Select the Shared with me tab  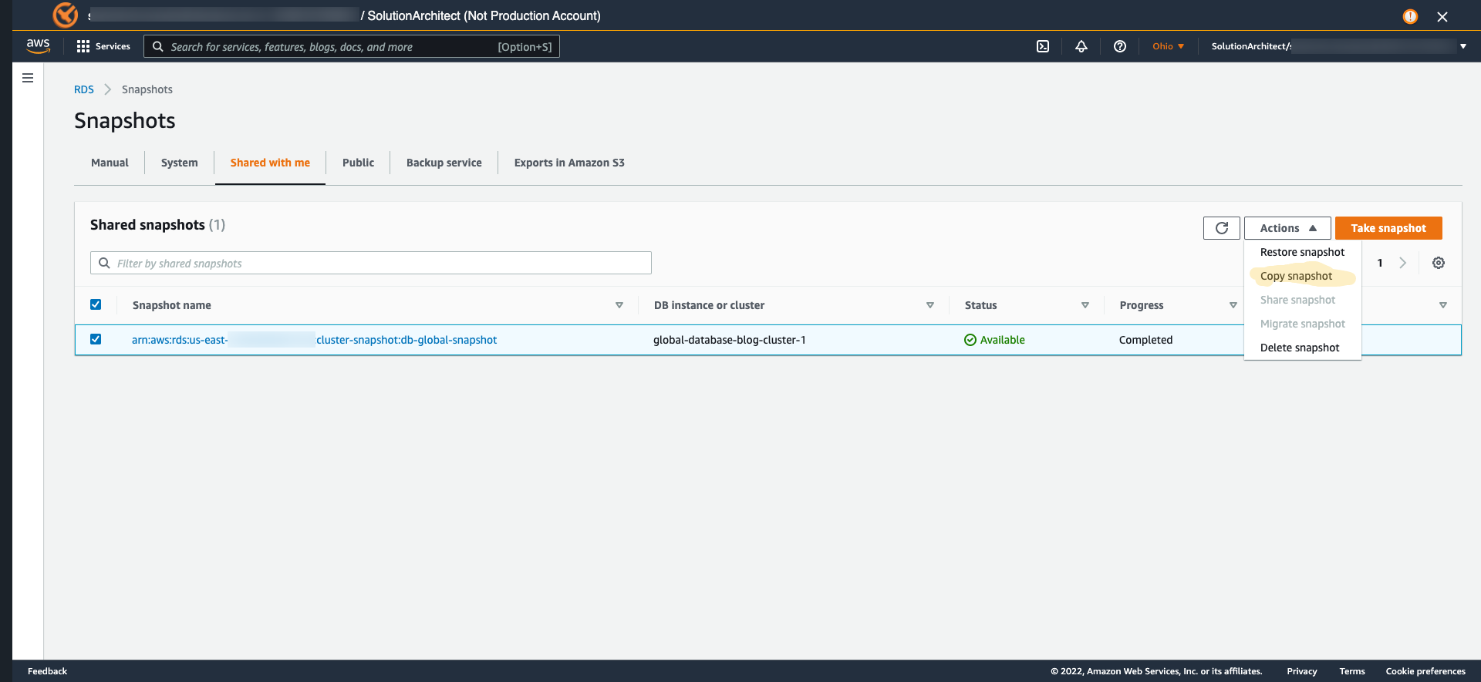pos(270,163)
